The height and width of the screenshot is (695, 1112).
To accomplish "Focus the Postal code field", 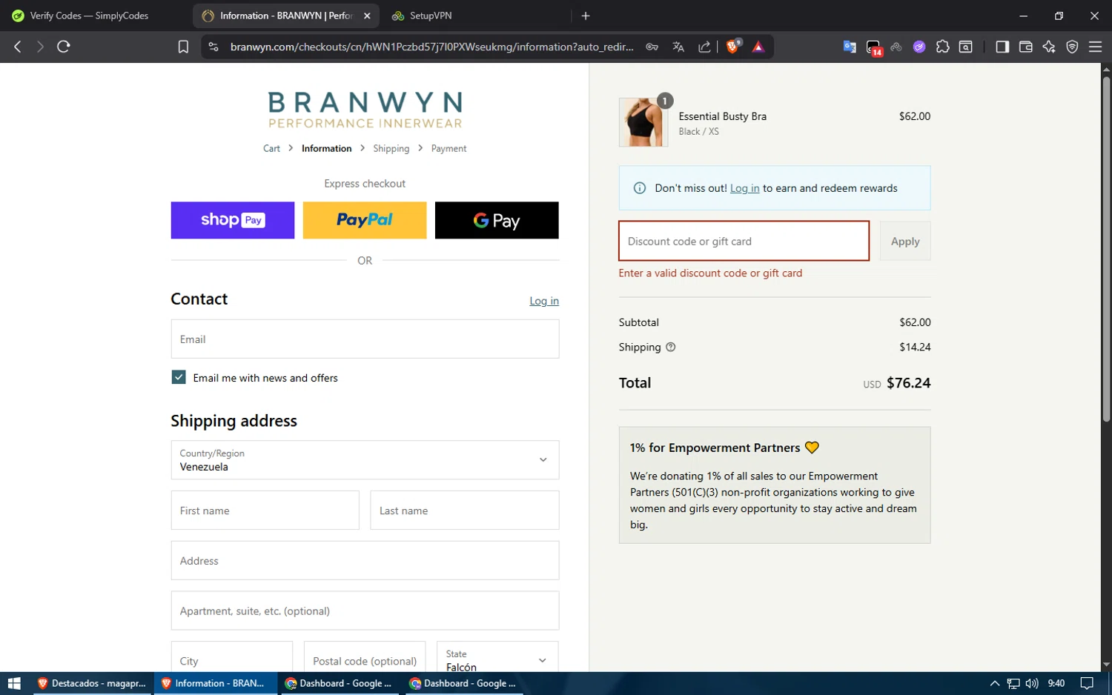I will coord(365,658).
